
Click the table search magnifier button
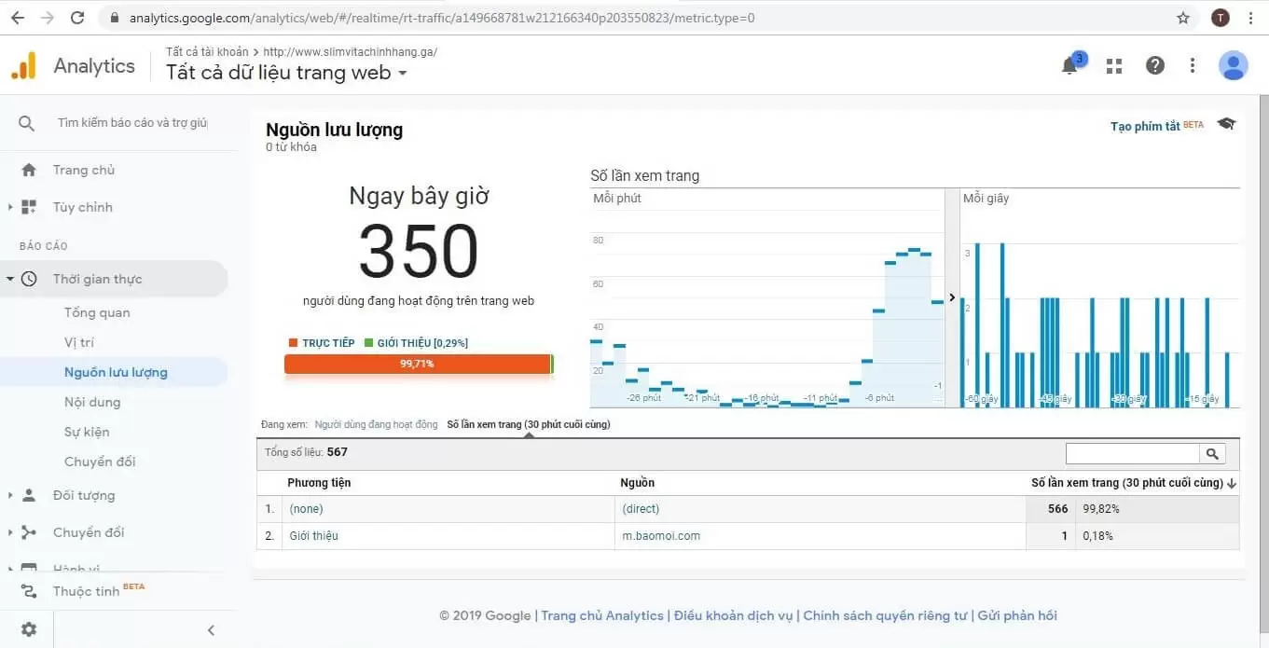point(1212,454)
